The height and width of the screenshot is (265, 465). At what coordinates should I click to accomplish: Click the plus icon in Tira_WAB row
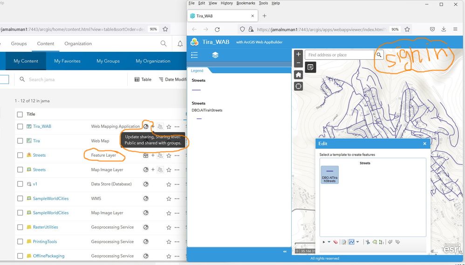[x=153, y=126]
